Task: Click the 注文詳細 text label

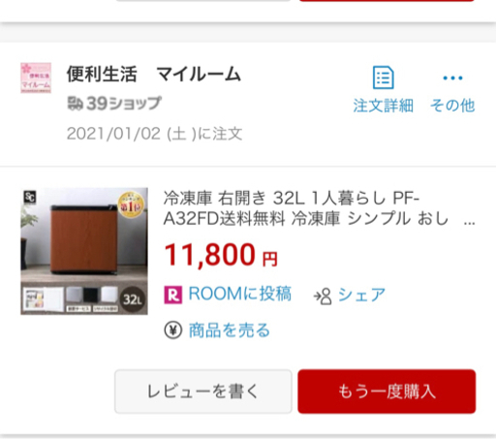Action: click(384, 106)
